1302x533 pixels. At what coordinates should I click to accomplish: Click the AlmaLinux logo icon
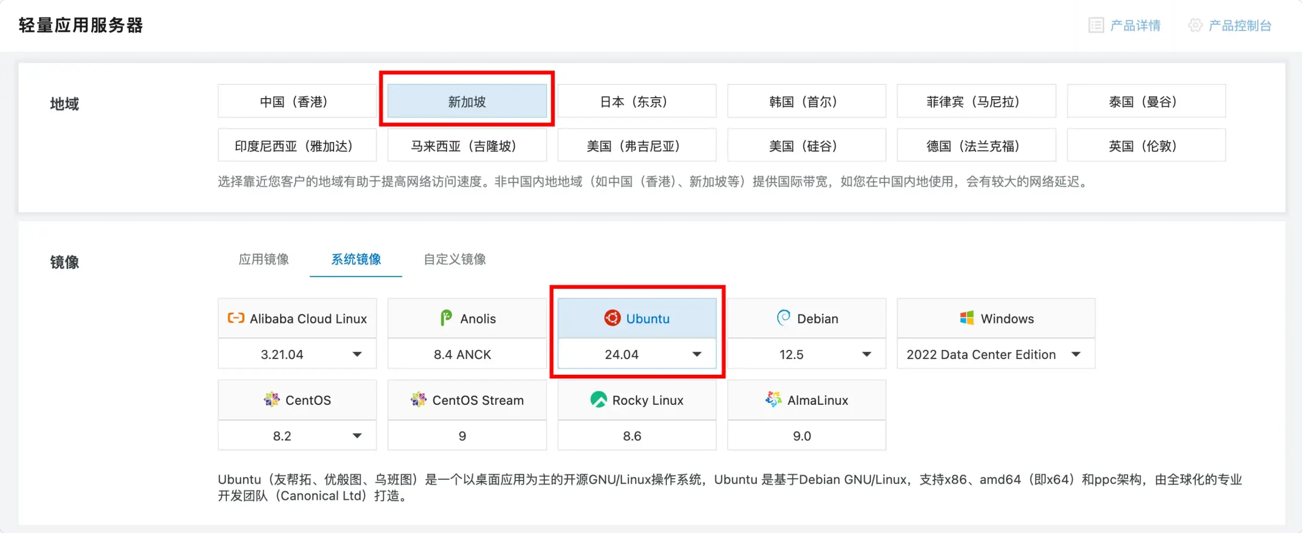tap(774, 399)
